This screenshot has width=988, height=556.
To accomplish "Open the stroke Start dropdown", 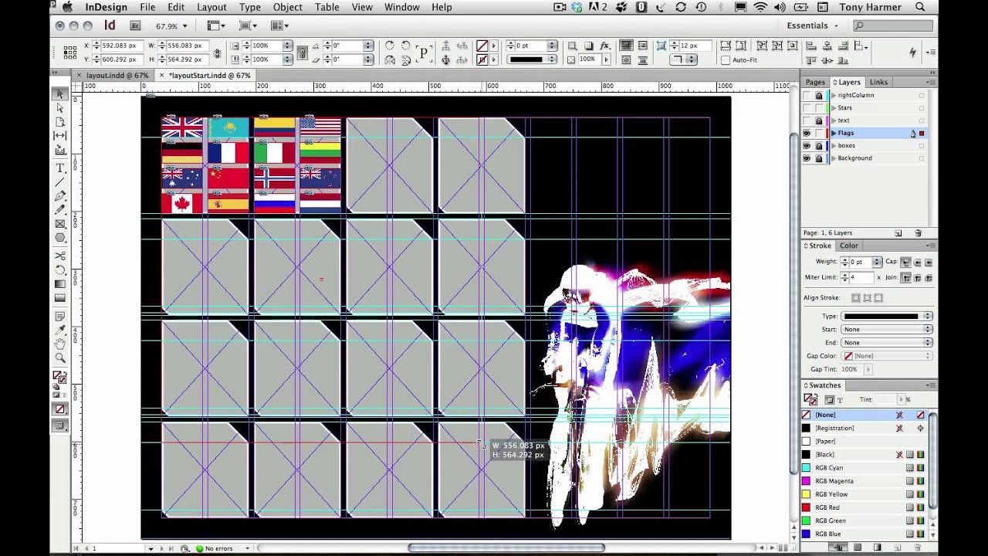I will coord(887,330).
